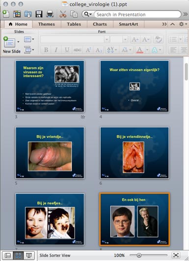This screenshot has height=261, width=189.
Task: Switch to the Themes tab
Action: point(47,25)
